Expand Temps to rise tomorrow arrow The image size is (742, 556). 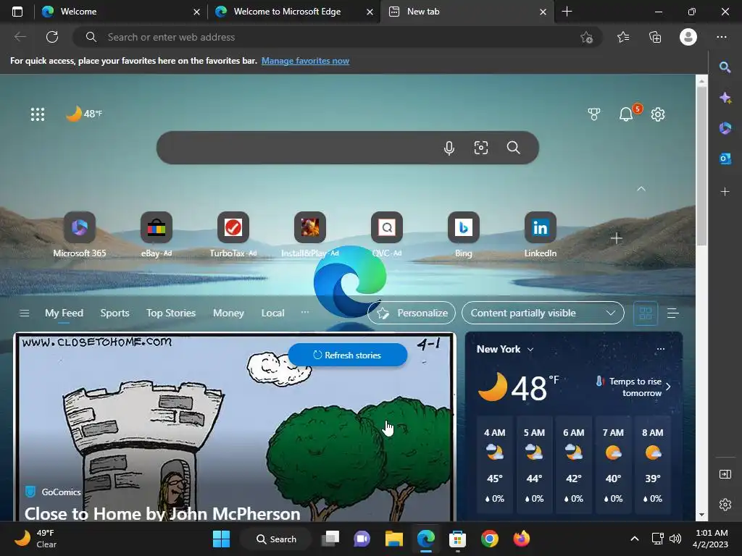pos(667,387)
